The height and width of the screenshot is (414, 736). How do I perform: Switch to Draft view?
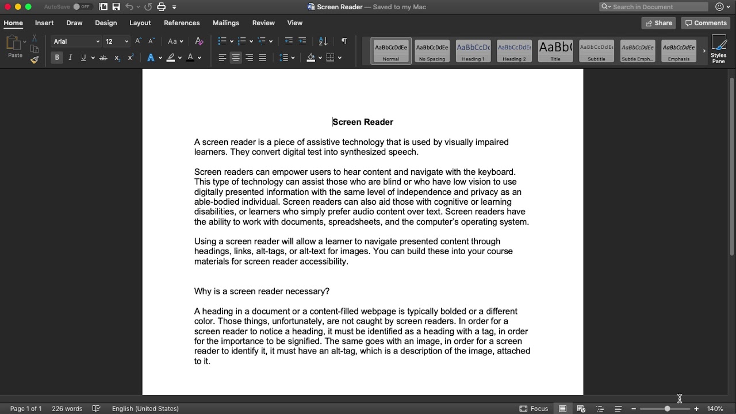618,409
